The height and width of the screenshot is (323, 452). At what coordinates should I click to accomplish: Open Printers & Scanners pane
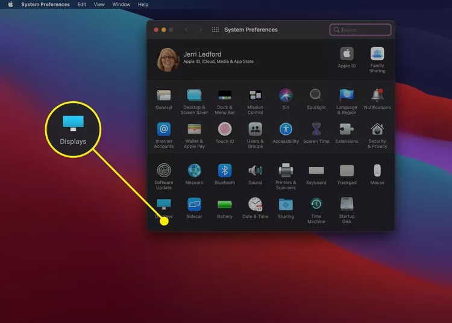pos(286,177)
